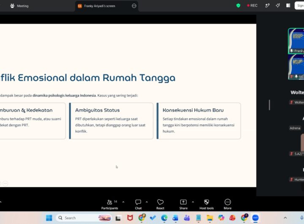The image size is (304, 224).
Task: Open the Windows Start menu
Action: pyautogui.click(x=49, y=218)
